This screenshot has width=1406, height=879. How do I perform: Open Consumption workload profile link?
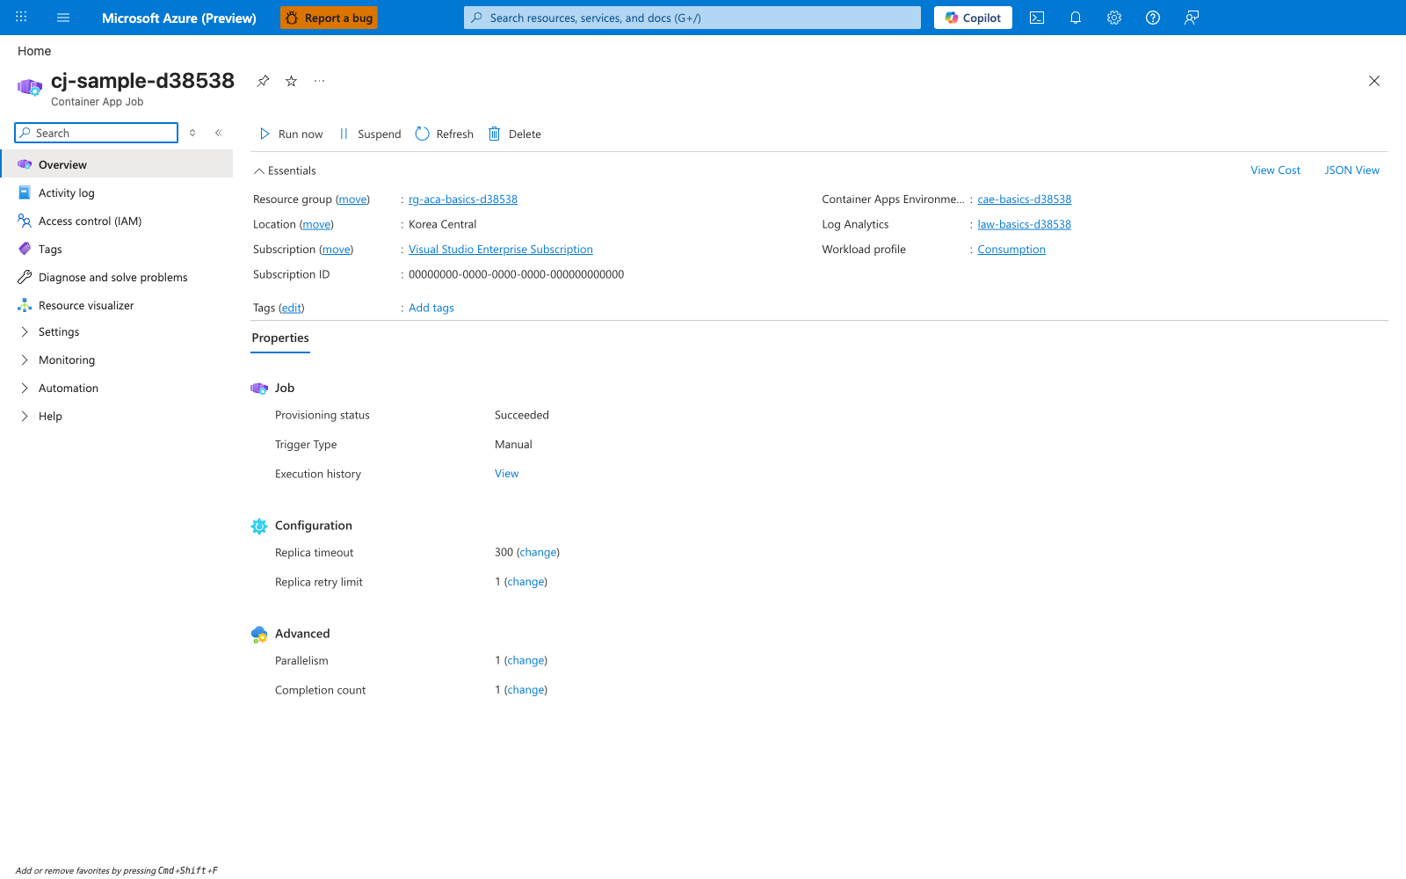[x=1011, y=250]
